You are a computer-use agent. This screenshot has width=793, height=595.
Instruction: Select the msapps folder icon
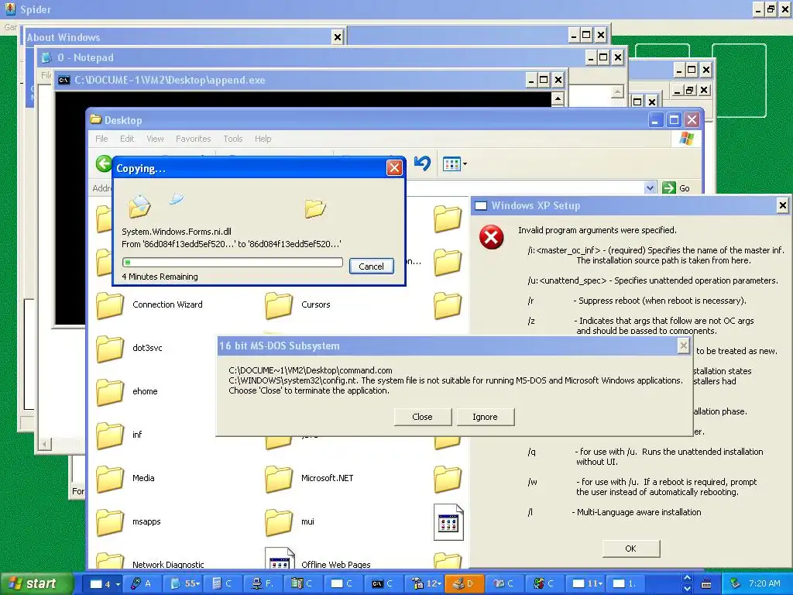[110, 522]
